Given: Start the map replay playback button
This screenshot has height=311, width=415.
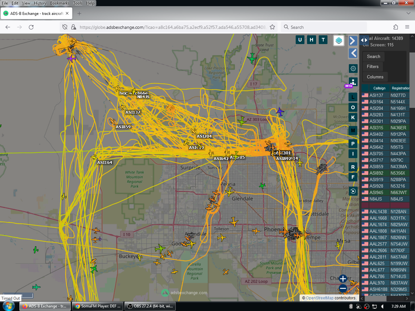Looking at the screenshot, I should 353,191.
